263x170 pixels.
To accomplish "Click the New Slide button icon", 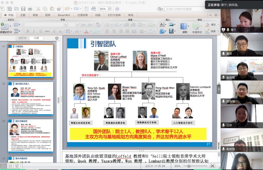I will click(x=5, y=26).
